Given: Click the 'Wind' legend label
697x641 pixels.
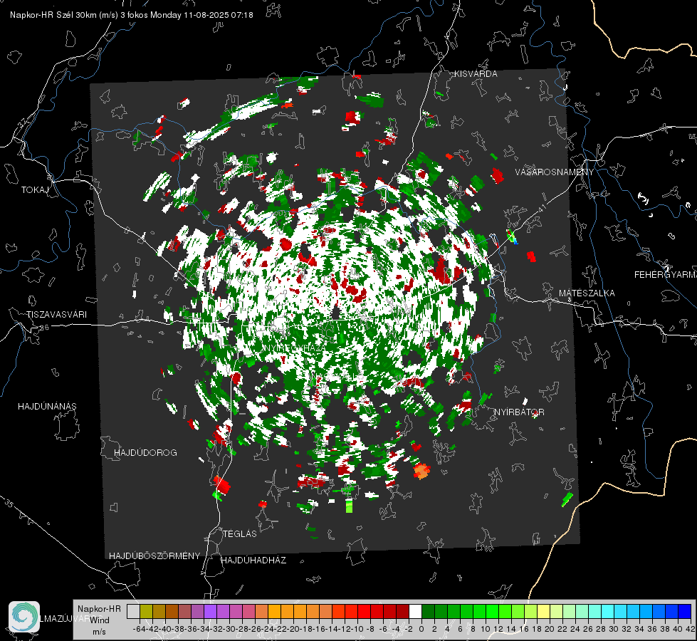Looking at the screenshot, I should click(99, 620).
